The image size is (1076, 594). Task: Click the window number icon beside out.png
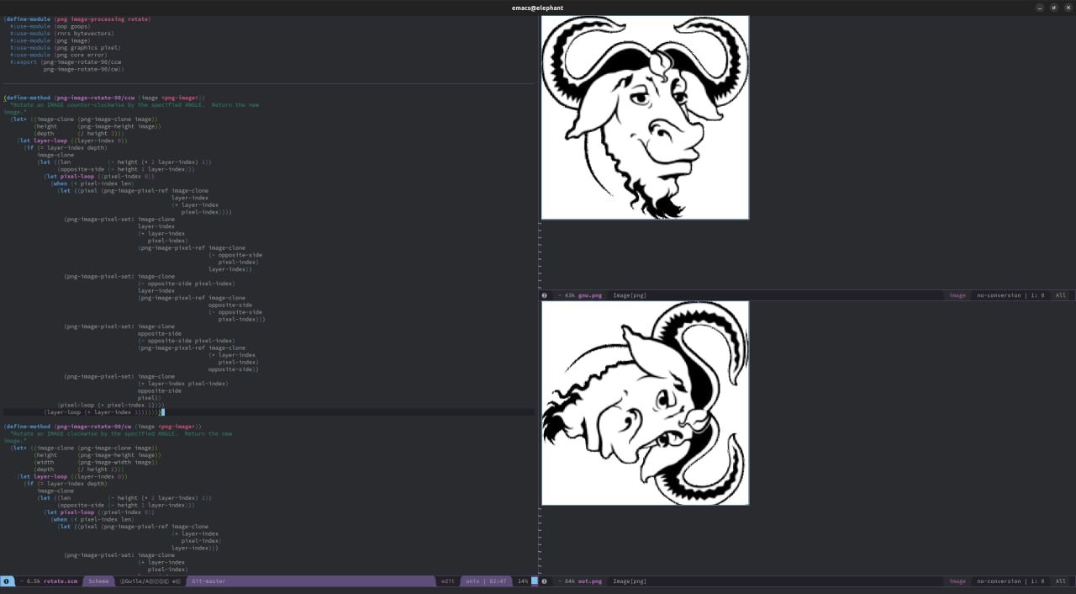click(x=545, y=581)
